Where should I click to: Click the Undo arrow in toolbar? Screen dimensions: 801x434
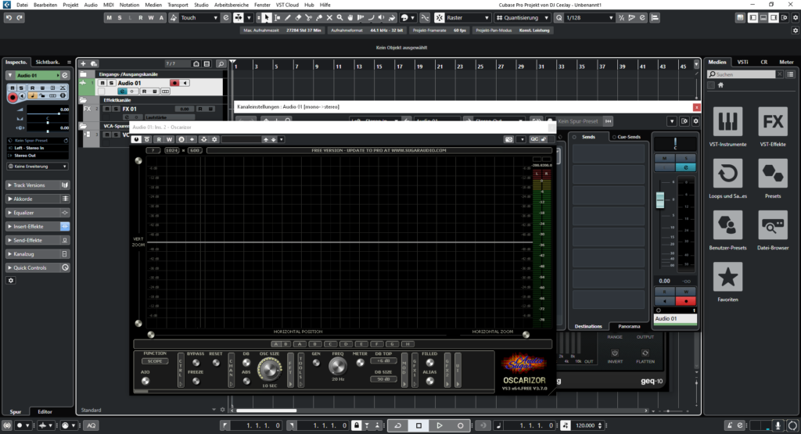click(x=9, y=18)
